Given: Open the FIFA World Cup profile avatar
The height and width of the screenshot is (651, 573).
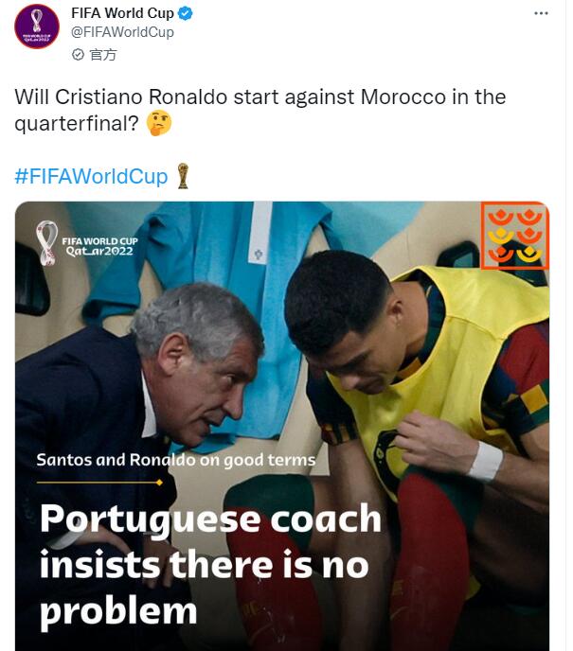Looking at the screenshot, I should pos(37,26).
